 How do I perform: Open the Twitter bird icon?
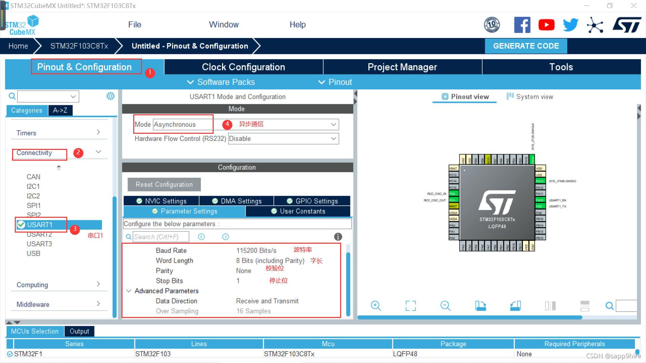(x=571, y=25)
